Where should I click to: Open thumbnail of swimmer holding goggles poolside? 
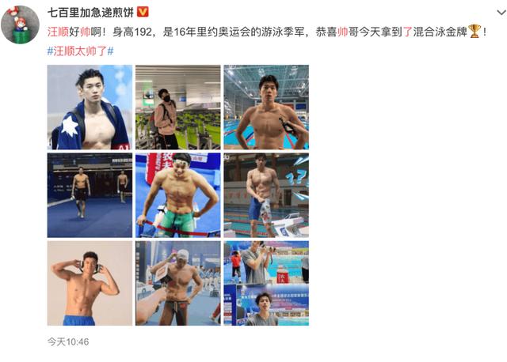point(266,107)
